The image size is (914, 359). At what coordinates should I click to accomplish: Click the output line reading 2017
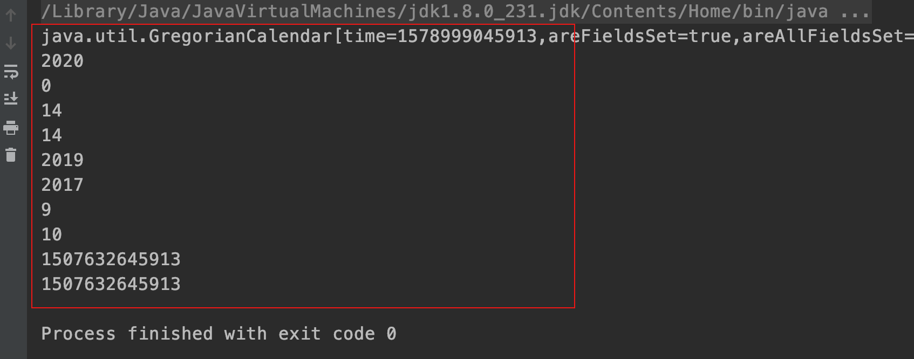(63, 185)
